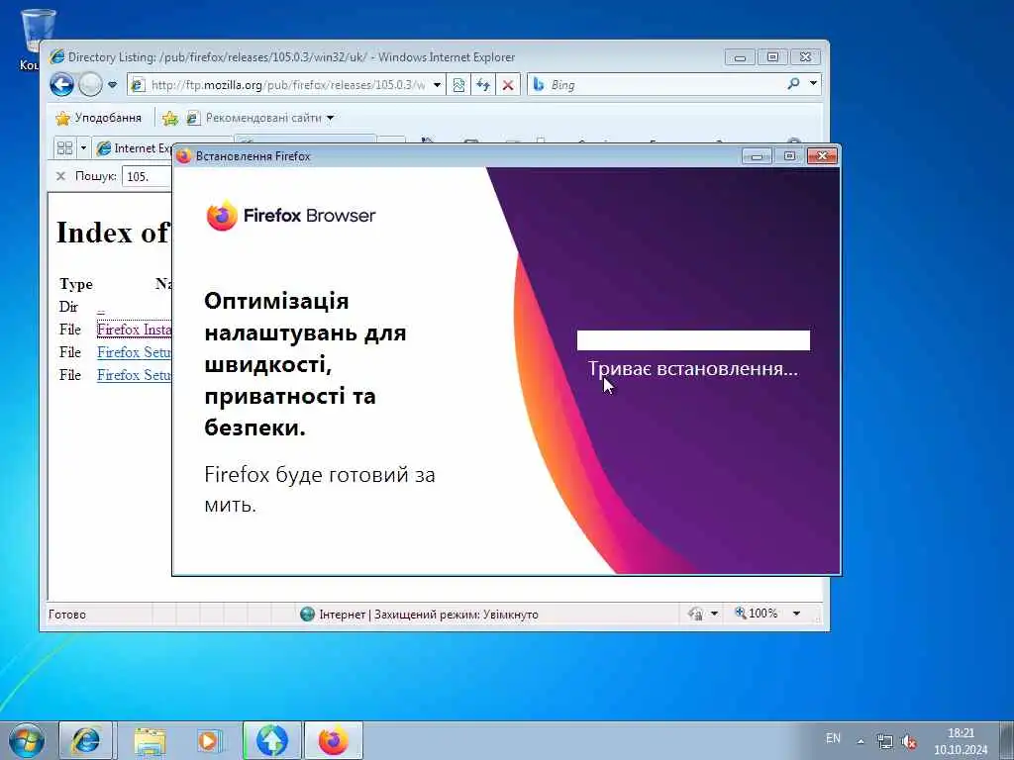Screen dimensions: 1014x760
Task: Minimize the Internet Explorer window
Action: [x=740, y=56]
